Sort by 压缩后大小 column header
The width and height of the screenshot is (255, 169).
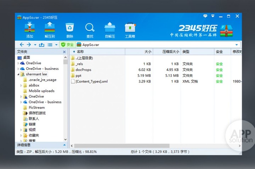(167, 52)
